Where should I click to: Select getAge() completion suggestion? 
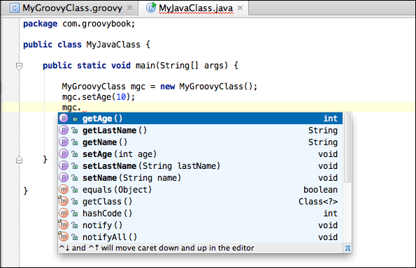[200, 119]
